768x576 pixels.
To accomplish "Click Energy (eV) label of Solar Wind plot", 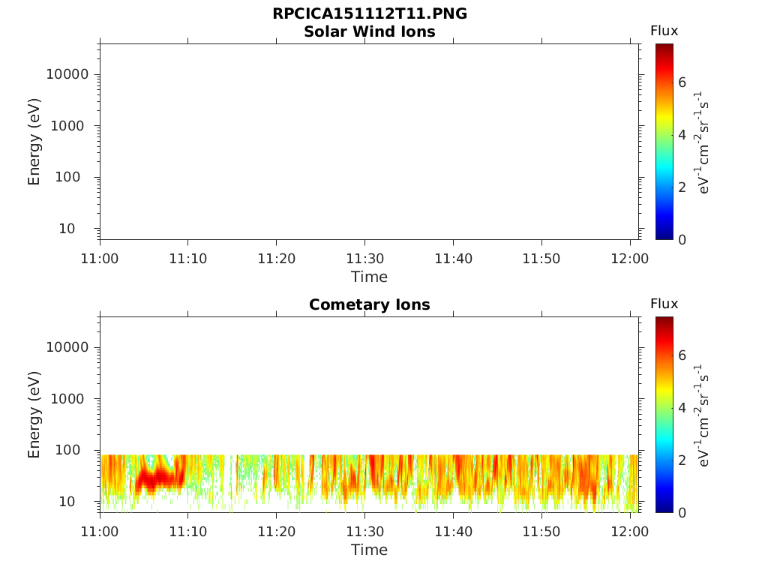I will tap(33, 142).
